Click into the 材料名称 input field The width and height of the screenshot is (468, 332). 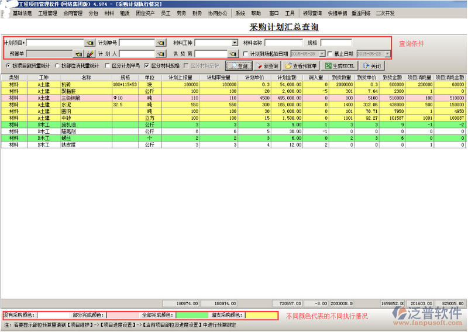283,43
